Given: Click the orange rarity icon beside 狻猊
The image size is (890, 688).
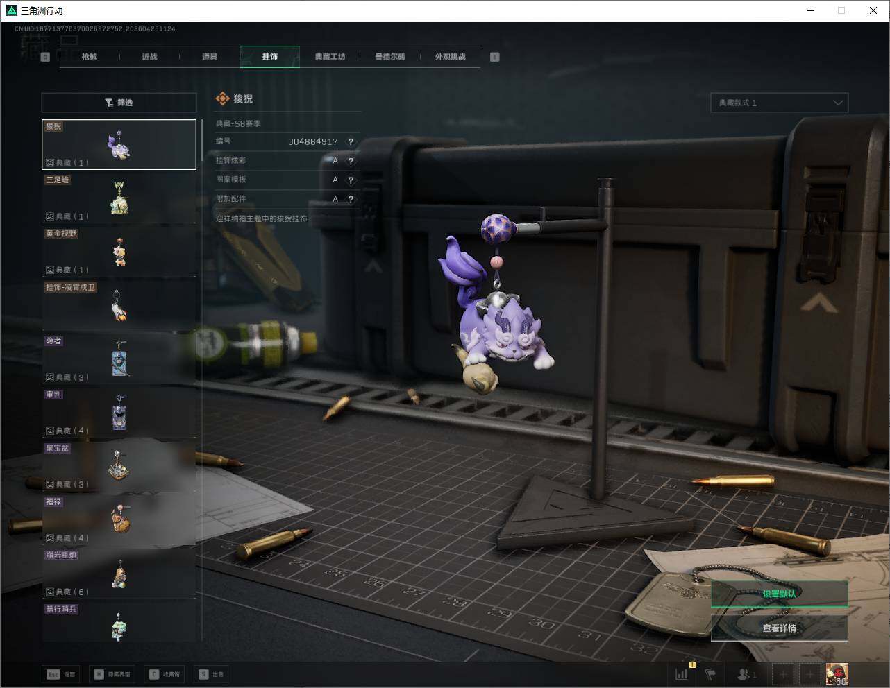Looking at the screenshot, I should [x=222, y=99].
